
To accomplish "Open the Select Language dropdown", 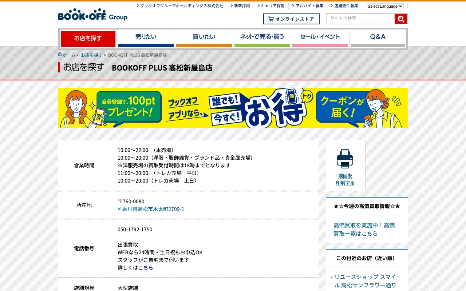I will click(x=385, y=6).
